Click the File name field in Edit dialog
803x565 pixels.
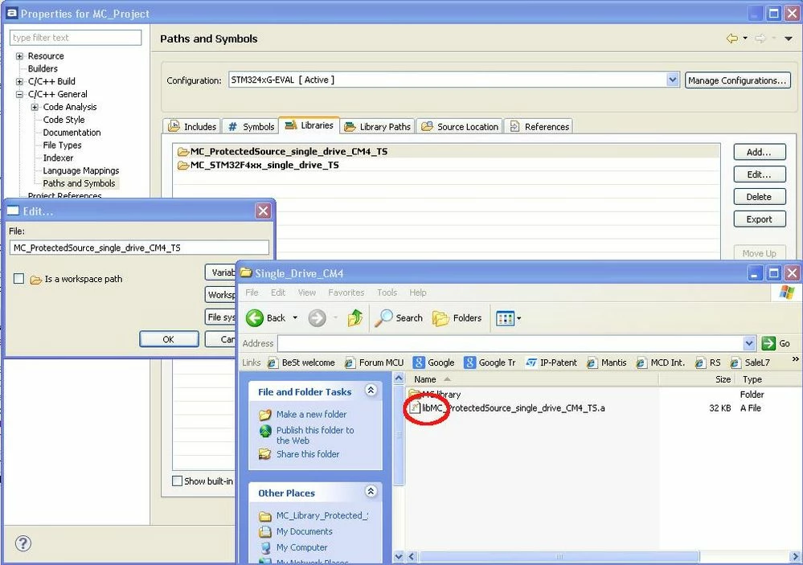tap(139, 248)
